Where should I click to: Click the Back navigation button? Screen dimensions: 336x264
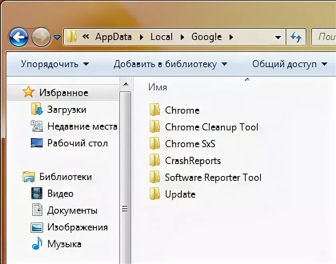(18, 37)
